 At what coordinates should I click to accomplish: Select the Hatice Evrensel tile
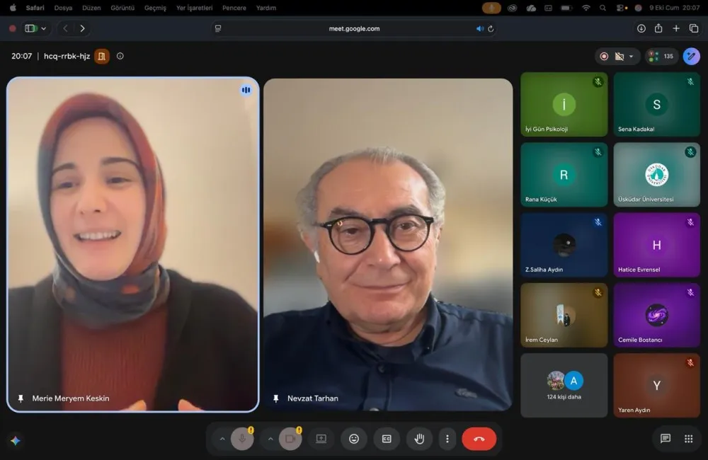tap(656, 245)
